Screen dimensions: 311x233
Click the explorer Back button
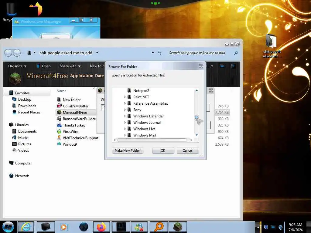pyautogui.click(x=9, y=53)
